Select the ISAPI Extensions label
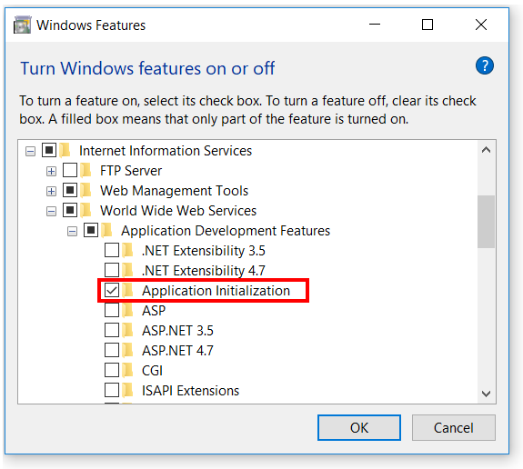The height and width of the screenshot is (469, 523). click(x=190, y=391)
